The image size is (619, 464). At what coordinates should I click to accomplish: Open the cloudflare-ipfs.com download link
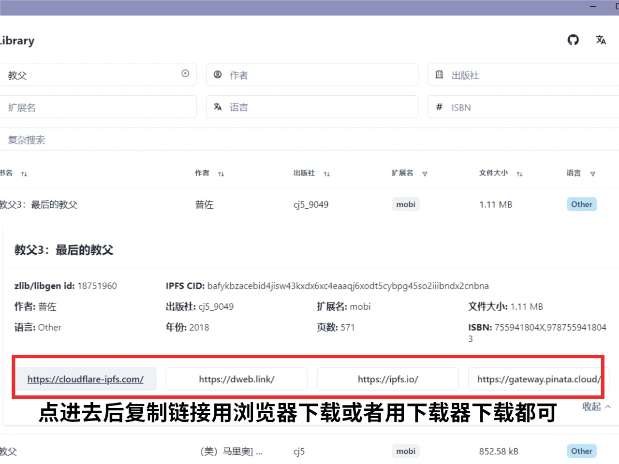[x=86, y=379]
